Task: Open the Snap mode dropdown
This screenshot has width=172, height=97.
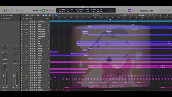Action: coord(128,15)
